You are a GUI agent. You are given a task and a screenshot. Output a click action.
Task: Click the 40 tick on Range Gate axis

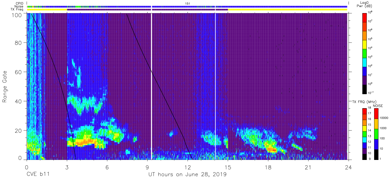[18, 101]
